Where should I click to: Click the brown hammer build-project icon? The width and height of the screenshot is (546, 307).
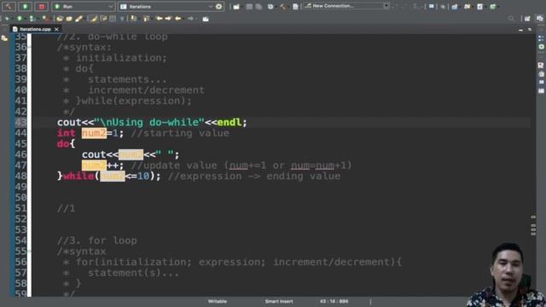click(282, 7)
